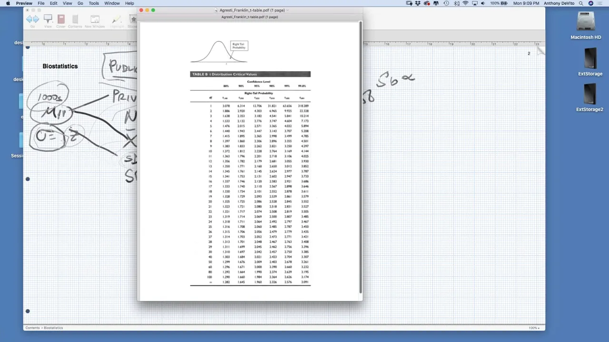Image resolution: width=609 pixels, height=342 pixels.
Task: Open the 100% zoom dropdown at bottom right
Action: click(x=534, y=328)
